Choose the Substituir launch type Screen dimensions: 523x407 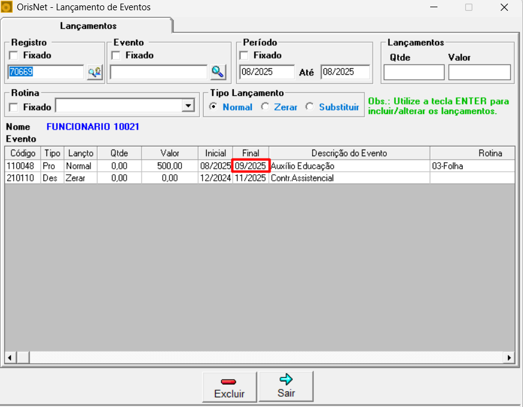pos(310,107)
